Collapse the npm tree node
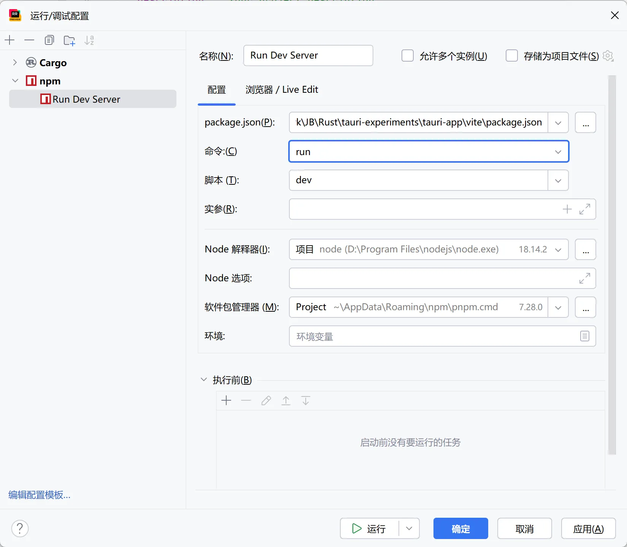The width and height of the screenshot is (627, 547). (15, 81)
